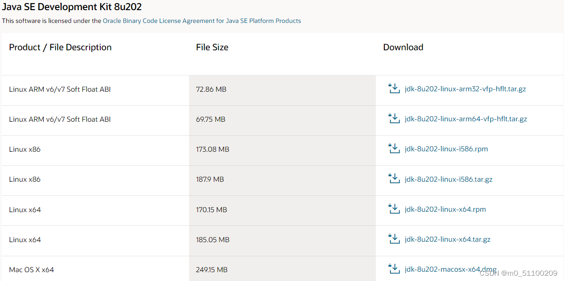Download jdk-8u202-linux-i586.tar.gz file link
Image resolution: width=564 pixels, height=281 pixels.
(448, 180)
